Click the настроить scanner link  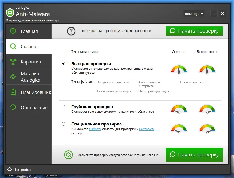click(147, 129)
